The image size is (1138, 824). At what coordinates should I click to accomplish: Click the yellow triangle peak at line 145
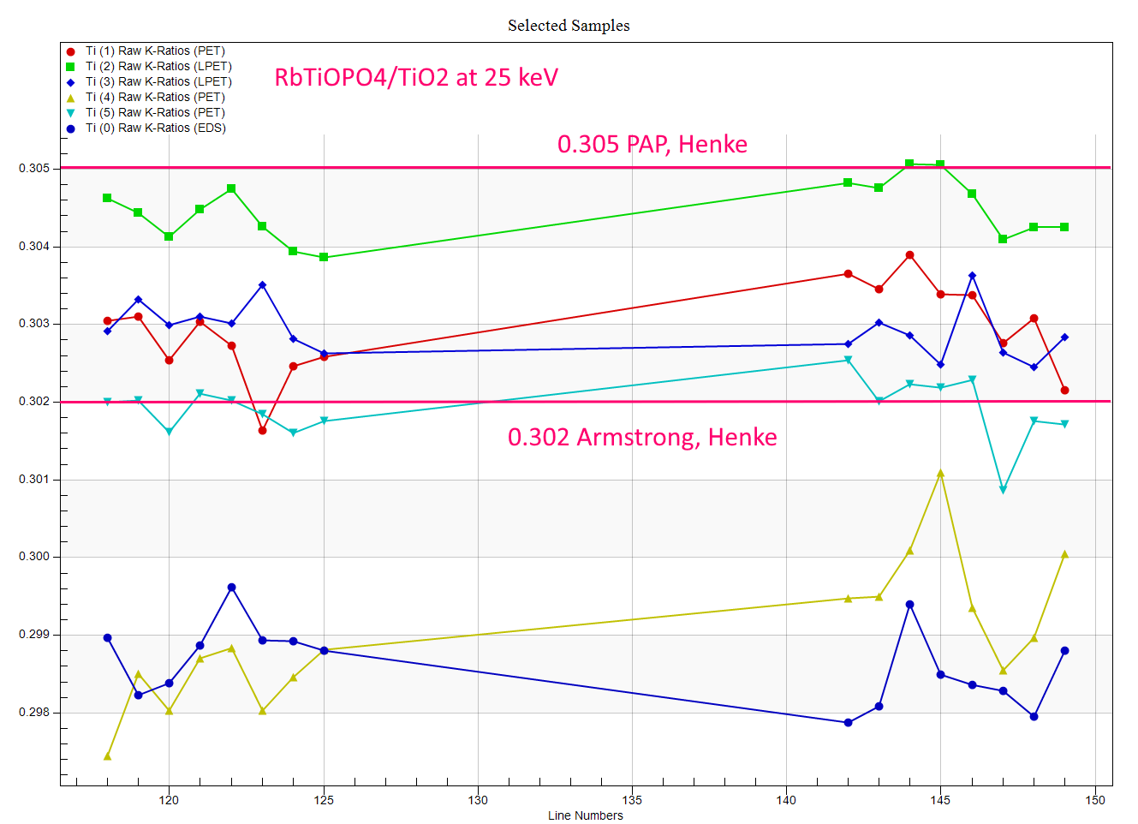click(x=940, y=474)
